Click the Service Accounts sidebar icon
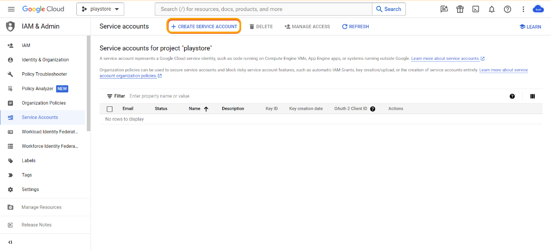Screen dimensions: 551x250 point(10,117)
